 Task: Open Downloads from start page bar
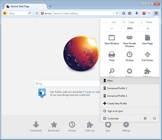point(36,127)
